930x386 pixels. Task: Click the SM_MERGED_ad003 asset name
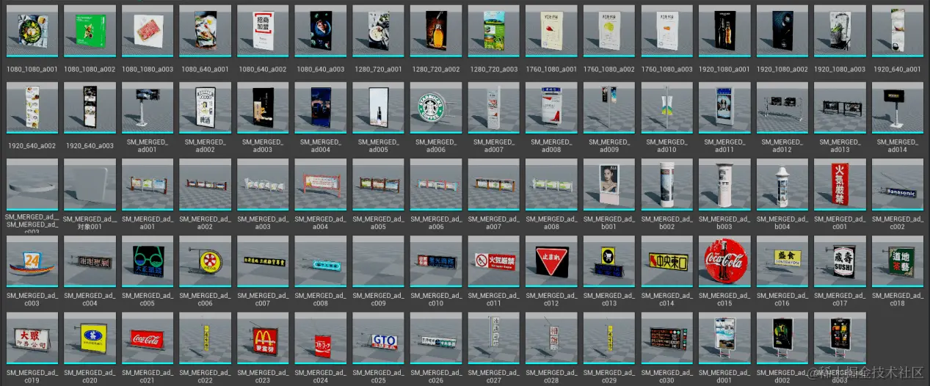click(263, 145)
